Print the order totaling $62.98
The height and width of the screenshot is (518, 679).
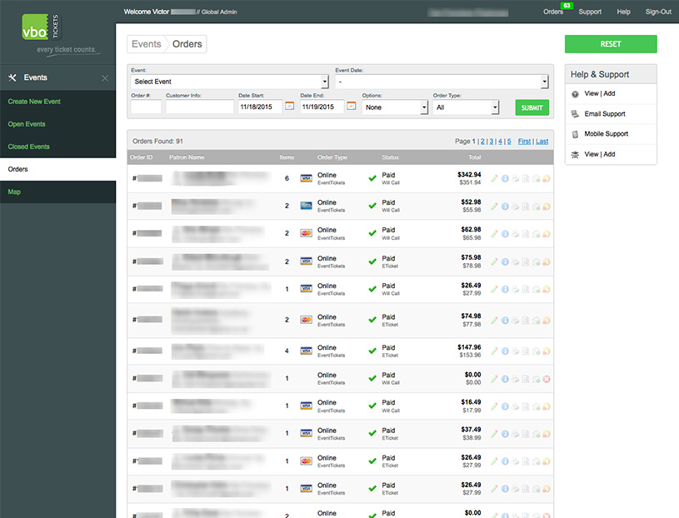[x=516, y=234]
